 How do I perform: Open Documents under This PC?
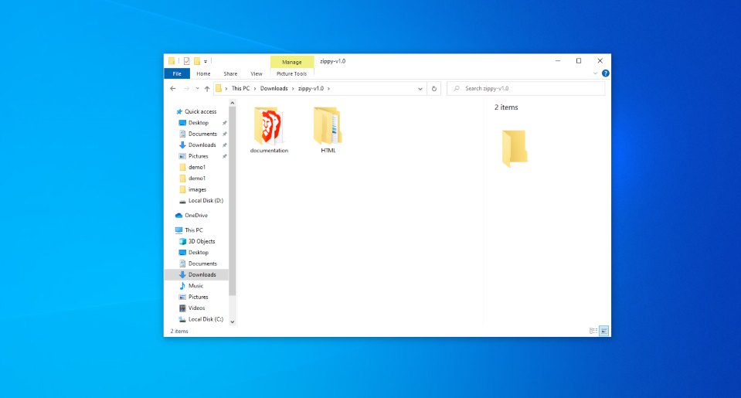tap(202, 264)
